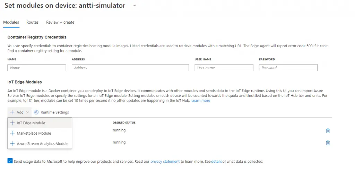Pick Azure Stream Analytics Module option
Viewport: 355px width, 180px height.
(42, 144)
